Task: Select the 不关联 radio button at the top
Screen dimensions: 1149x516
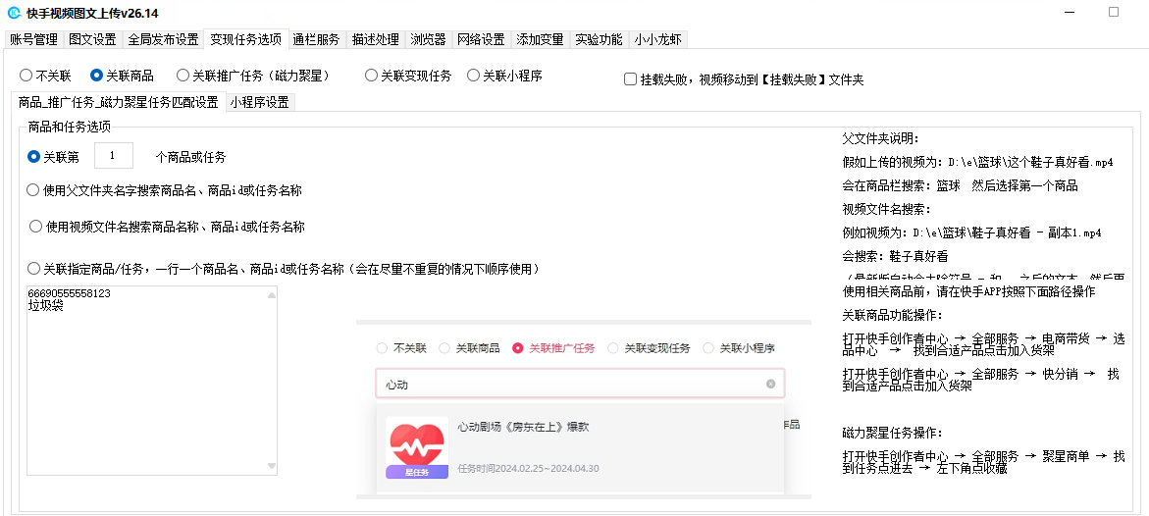Action: click(26, 75)
